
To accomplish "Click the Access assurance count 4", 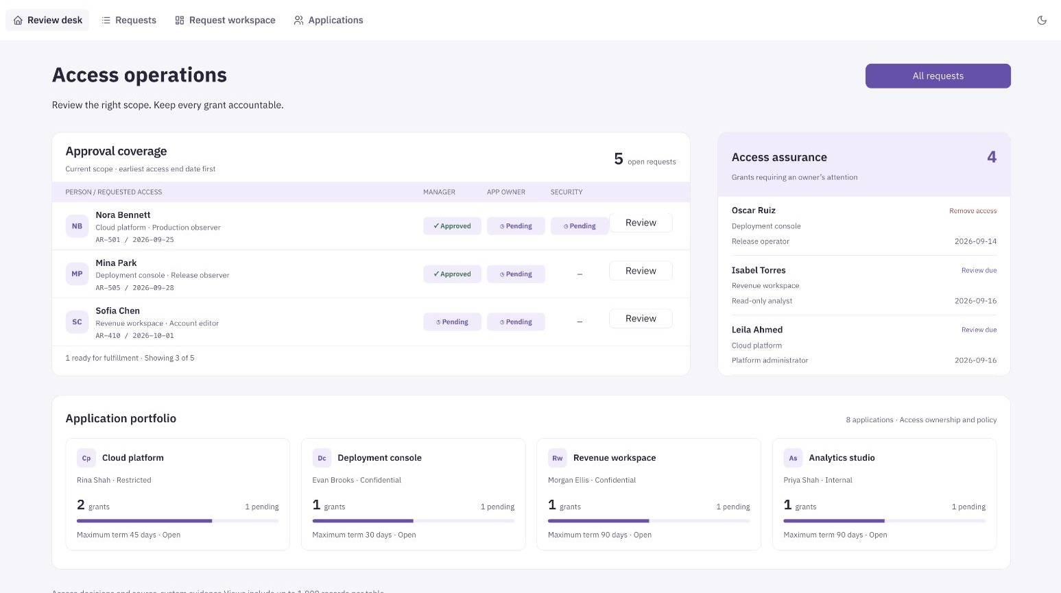I will (x=992, y=157).
